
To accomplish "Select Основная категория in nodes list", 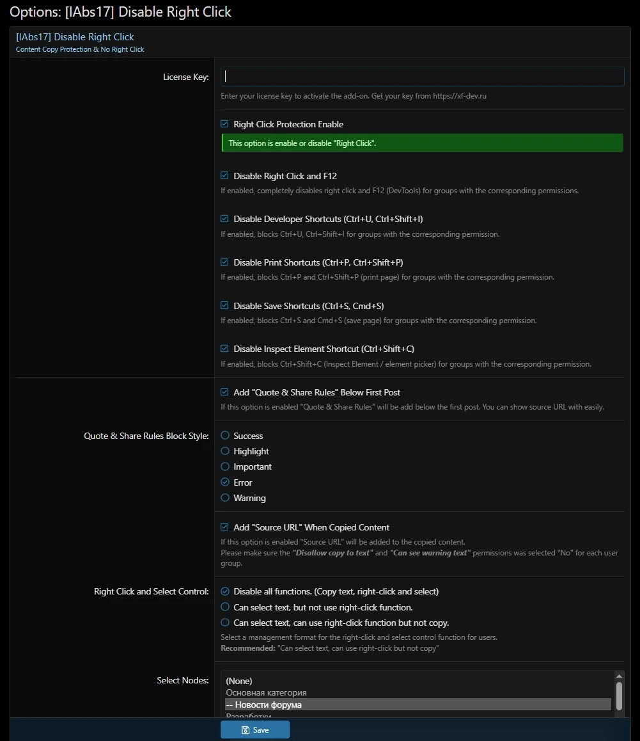I will tap(418, 693).
